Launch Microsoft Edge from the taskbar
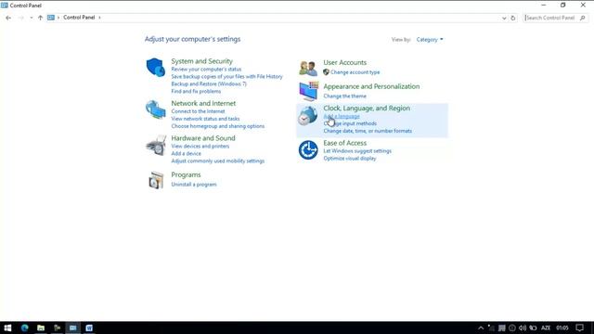Screen dimensions: 594x334 (25, 328)
